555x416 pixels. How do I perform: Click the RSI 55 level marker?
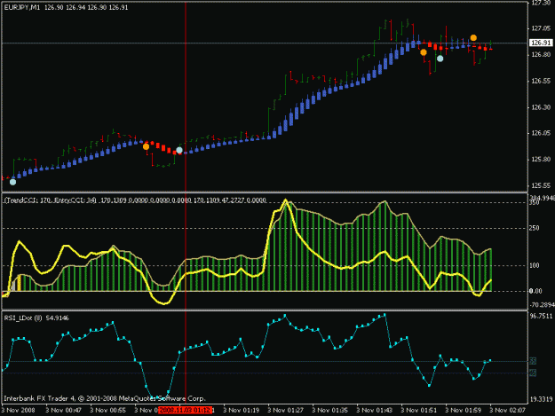[533, 361]
